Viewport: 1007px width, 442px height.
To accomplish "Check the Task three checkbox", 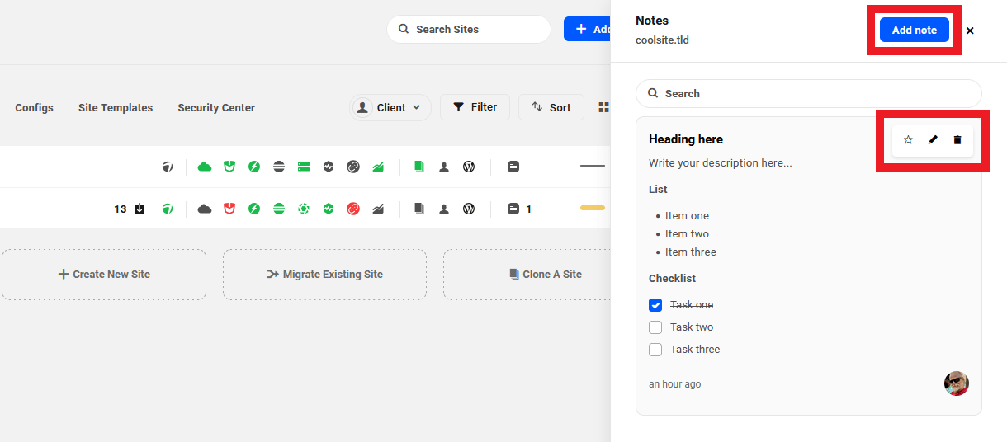I will [x=655, y=350].
